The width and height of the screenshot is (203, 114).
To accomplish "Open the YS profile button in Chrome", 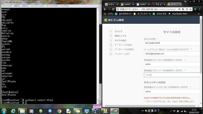I will [185, 2].
